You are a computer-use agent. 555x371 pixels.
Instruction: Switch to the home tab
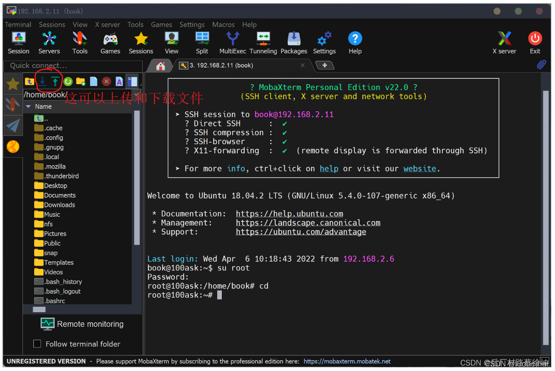tap(161, 65)
